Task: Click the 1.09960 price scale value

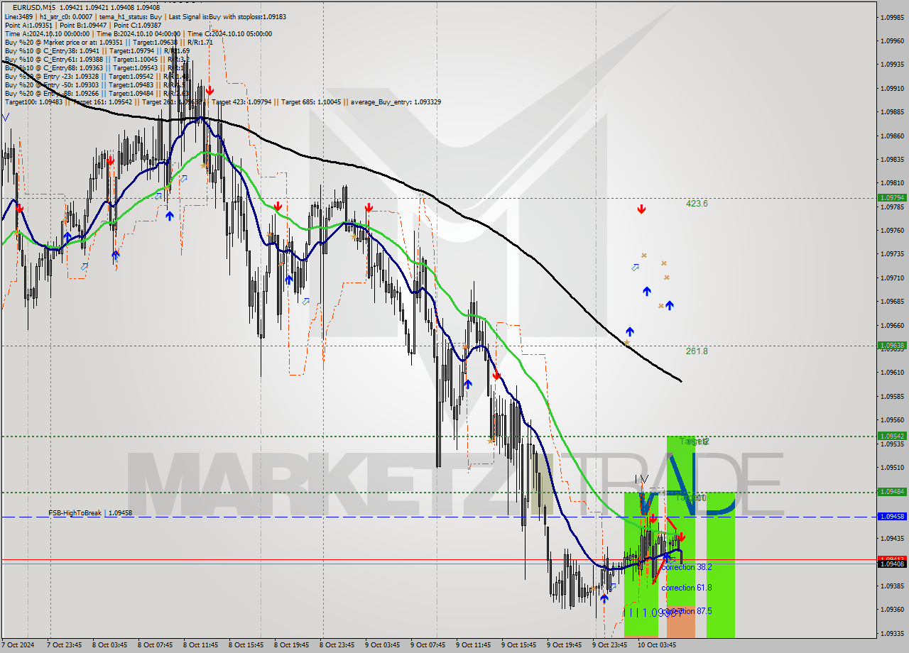Action: tap(892, 40)
